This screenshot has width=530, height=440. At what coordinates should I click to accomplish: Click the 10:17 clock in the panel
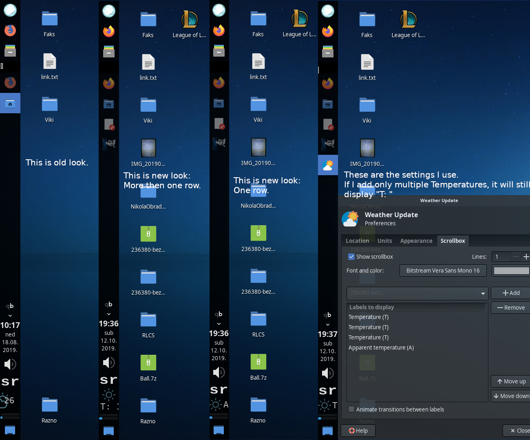point(10,325)
